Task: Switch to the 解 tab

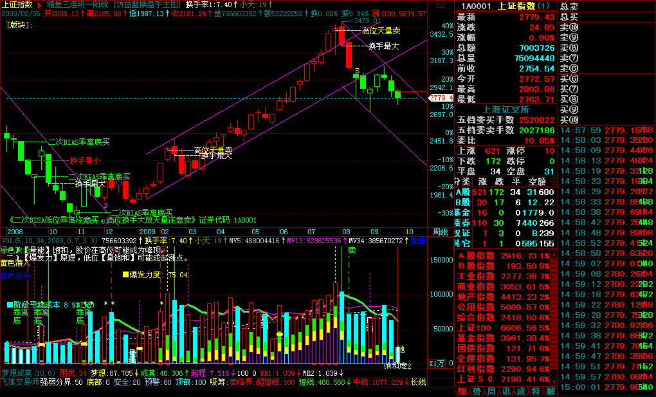Action: click(x=551, y=391)
